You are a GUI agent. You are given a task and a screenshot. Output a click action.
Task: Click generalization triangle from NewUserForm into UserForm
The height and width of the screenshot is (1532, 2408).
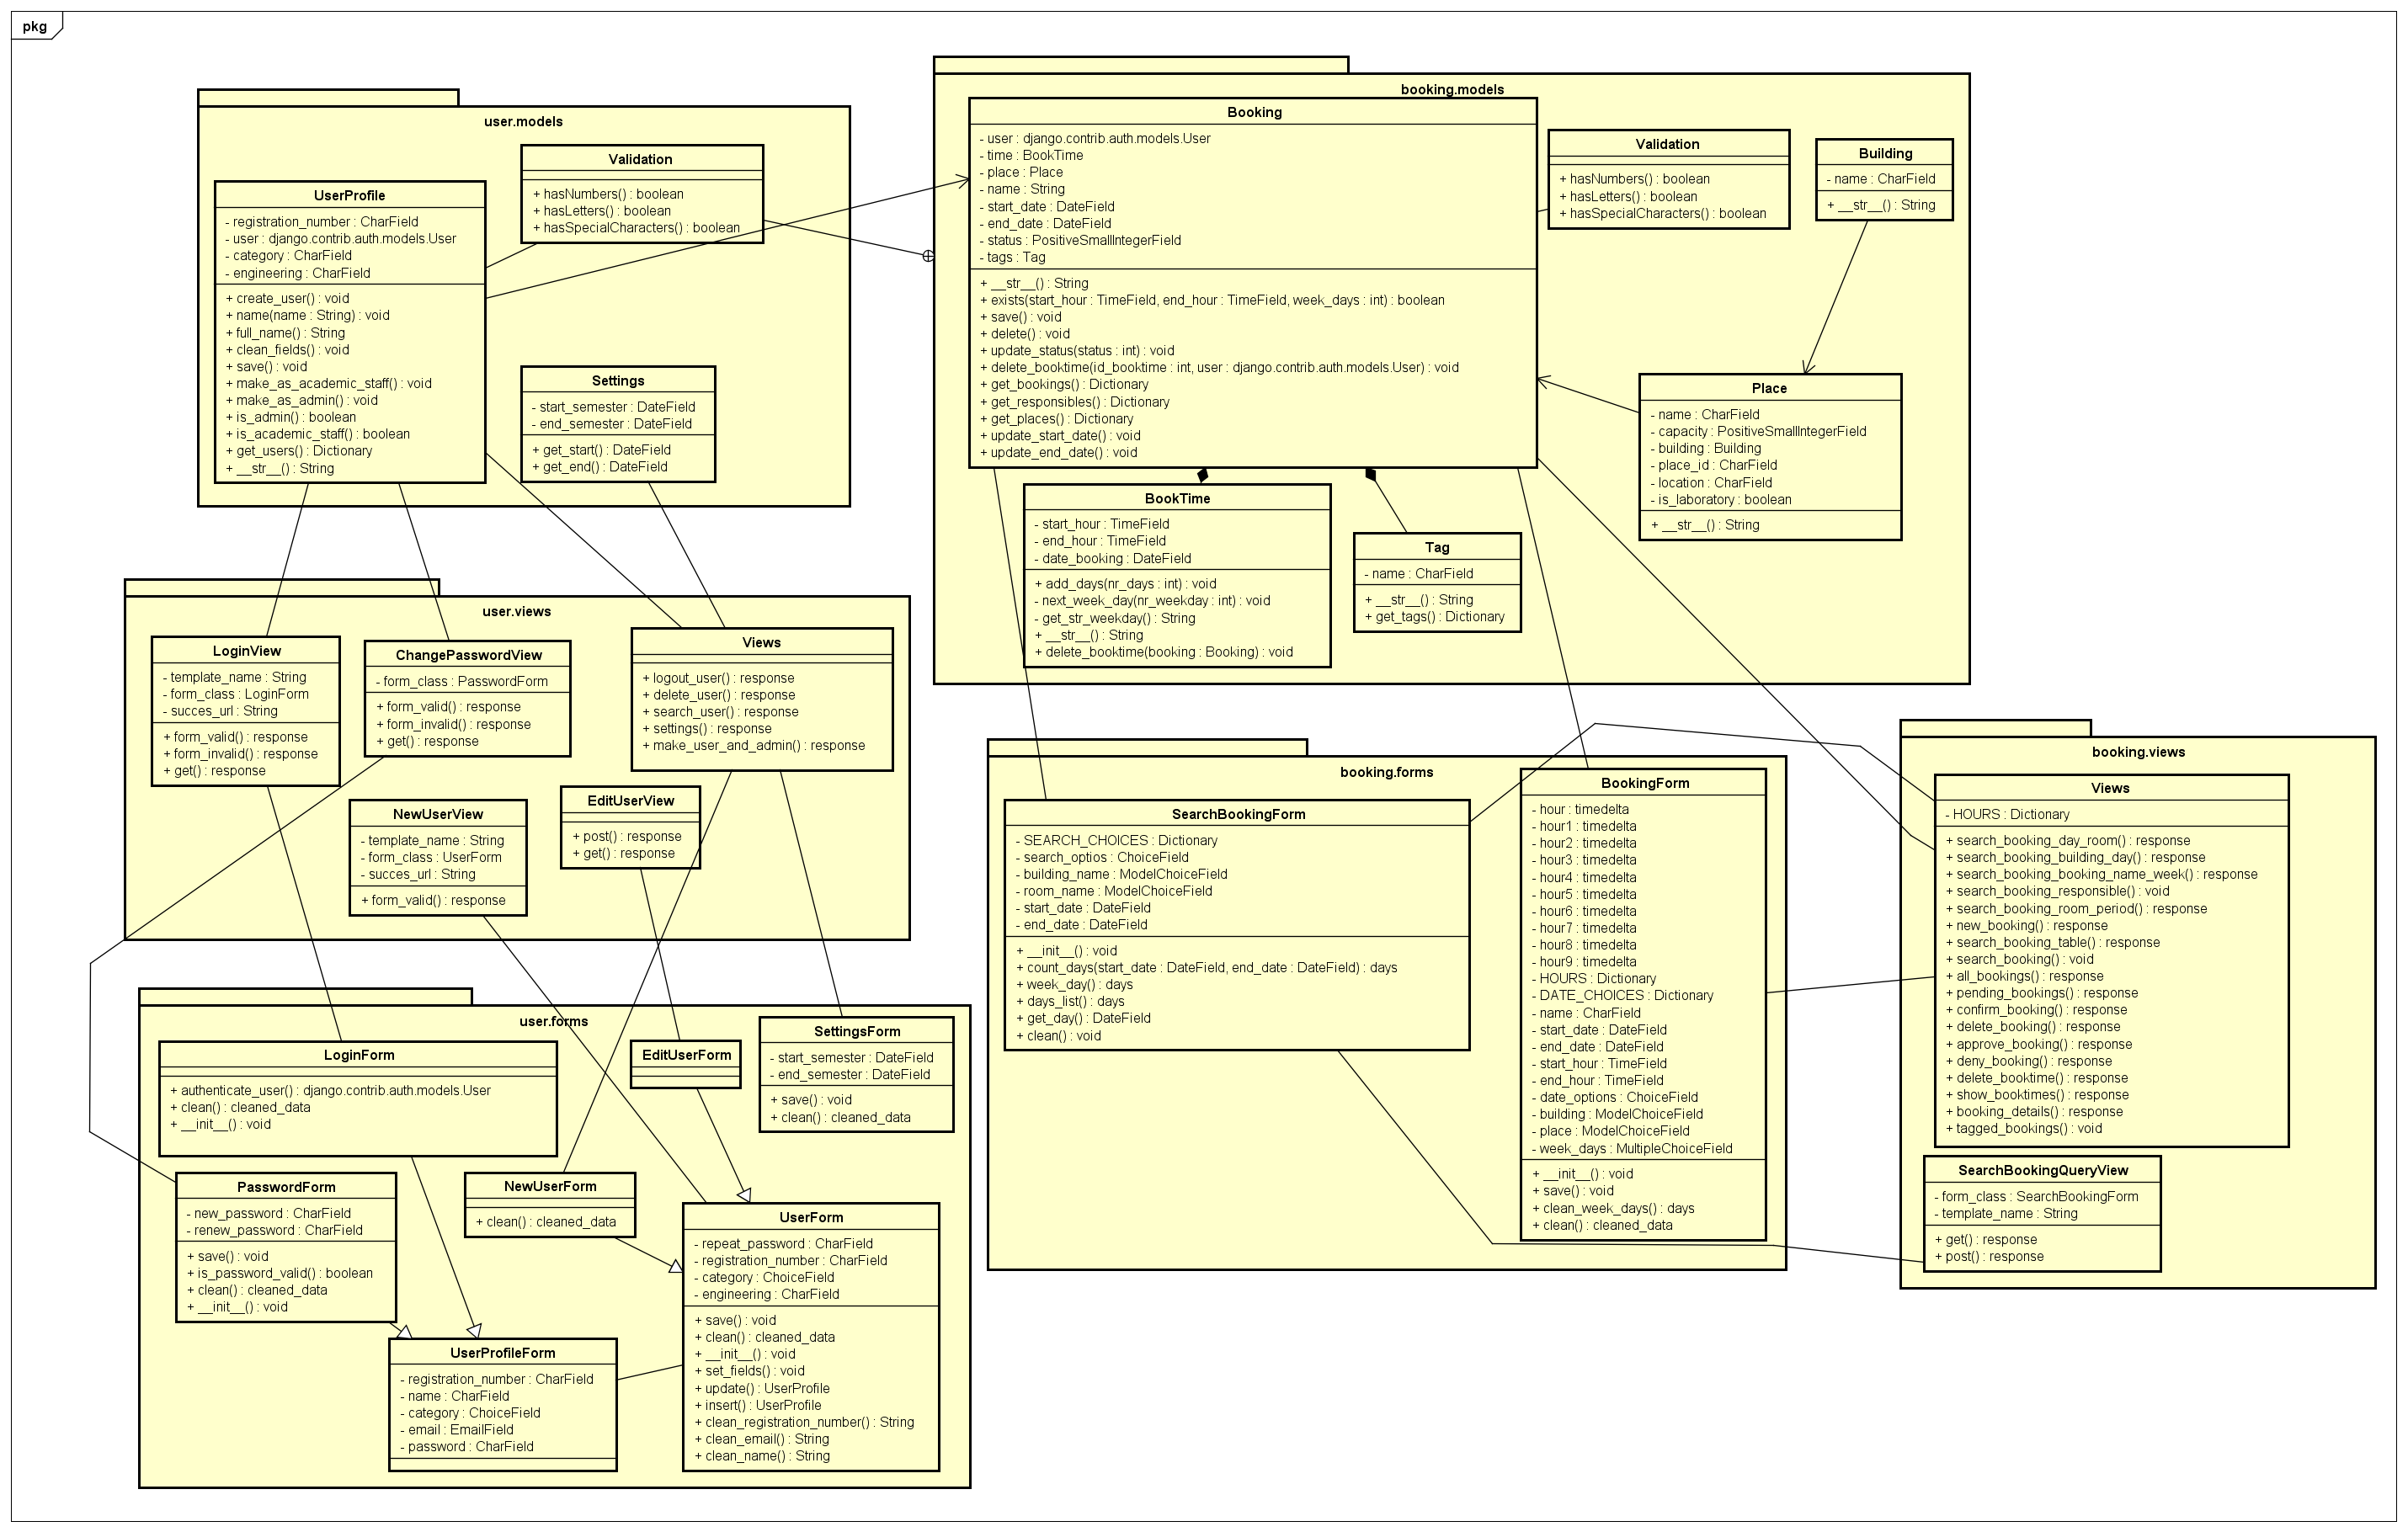coord(676,1266)
